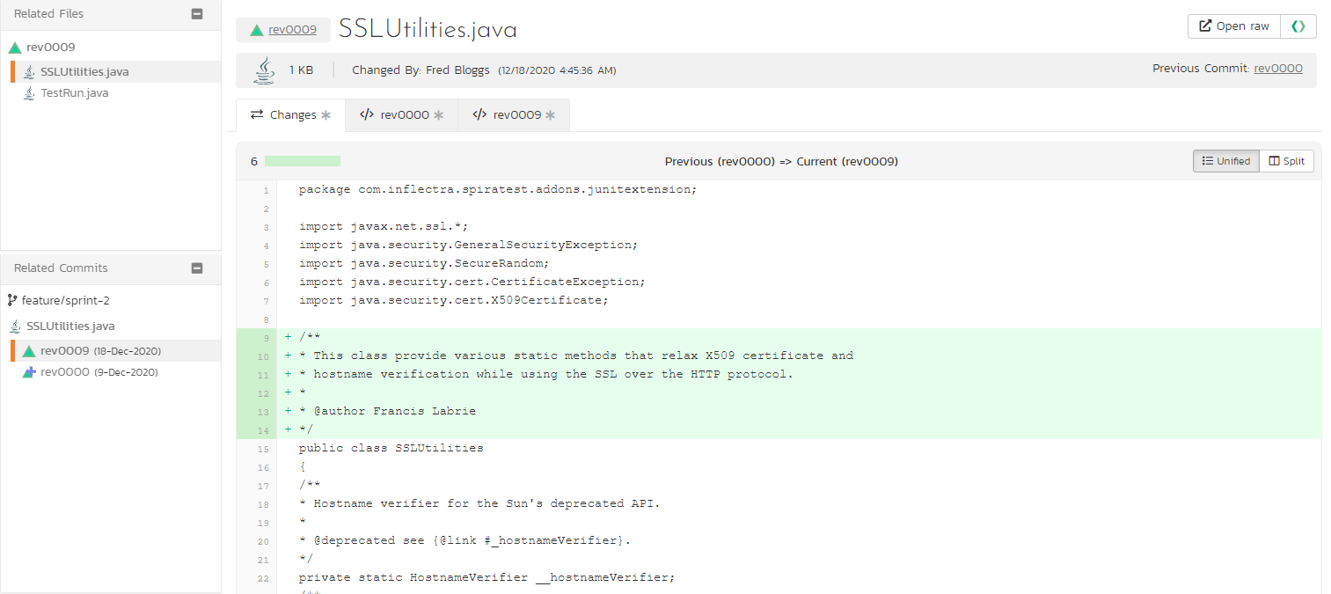The height and width of the screenshot is (594, 1331).
Task: Click @deprecated see link line
Action: (464, 540)
